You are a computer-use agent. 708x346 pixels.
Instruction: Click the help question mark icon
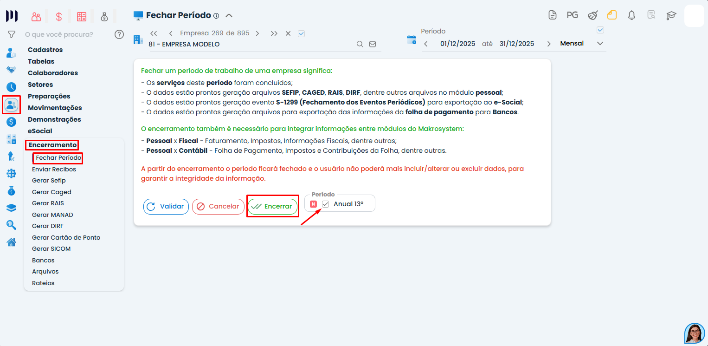(x=119, y=34)
